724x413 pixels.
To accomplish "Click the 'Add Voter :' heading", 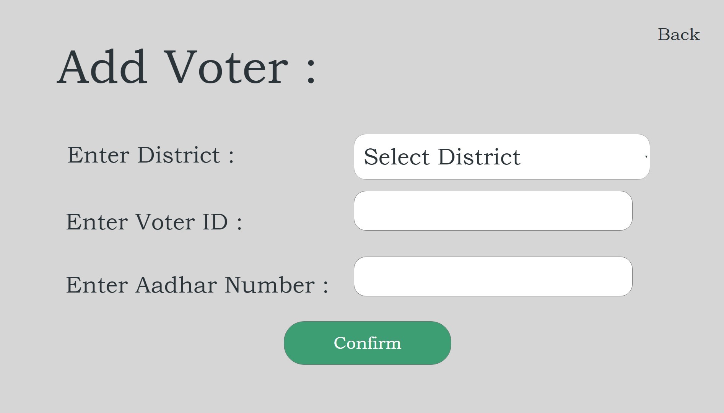I will (187, 67).
